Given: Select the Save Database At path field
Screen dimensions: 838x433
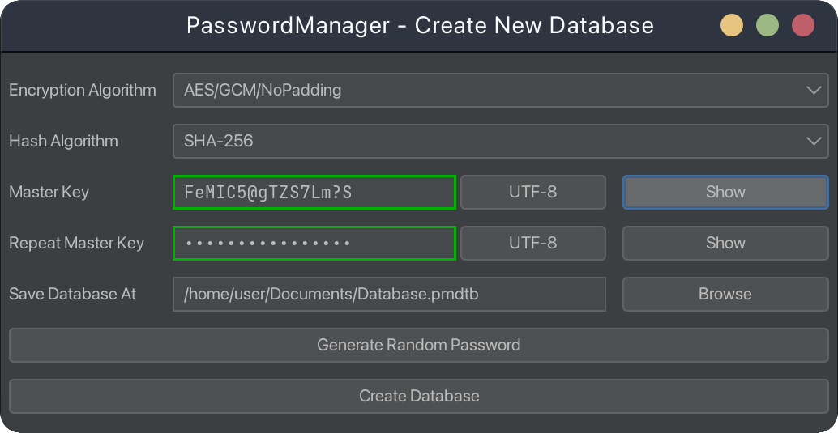Looking at the screenshot, I should [x=389, y=294].
